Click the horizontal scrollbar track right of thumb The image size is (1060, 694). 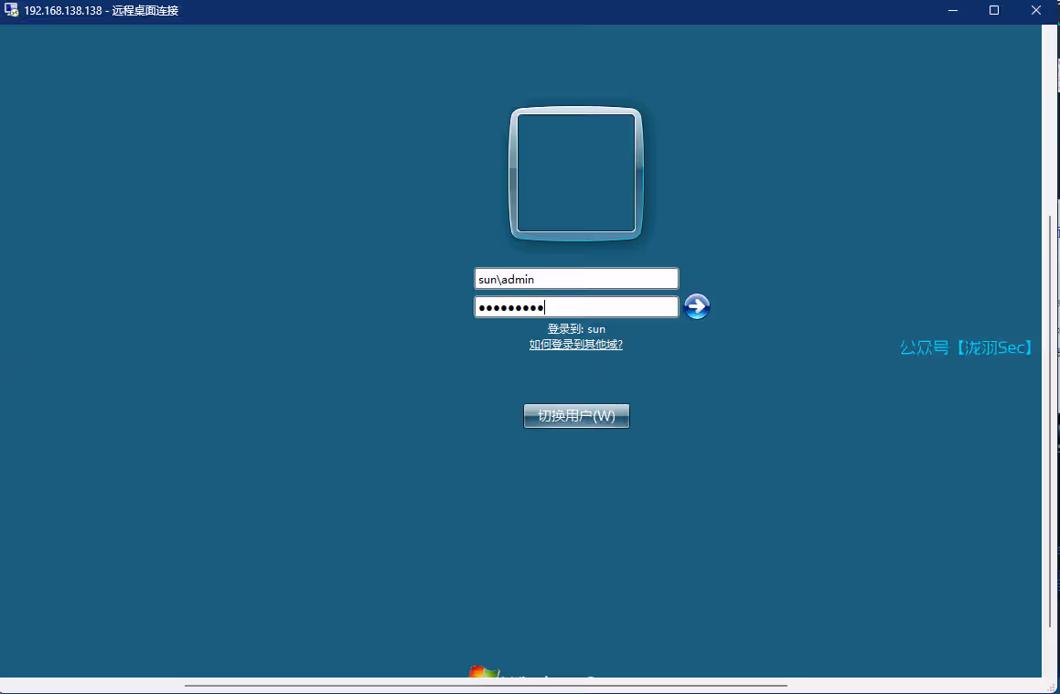pos(915,685)
